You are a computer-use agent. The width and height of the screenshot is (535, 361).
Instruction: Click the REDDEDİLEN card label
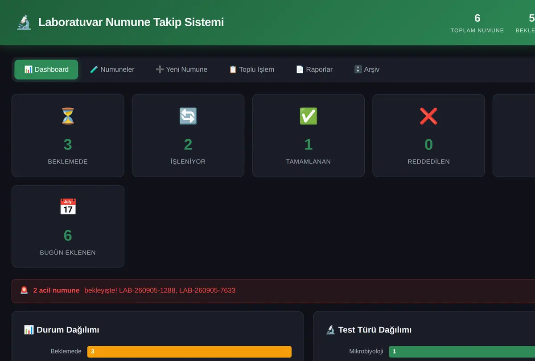click(x=429, y=162)
